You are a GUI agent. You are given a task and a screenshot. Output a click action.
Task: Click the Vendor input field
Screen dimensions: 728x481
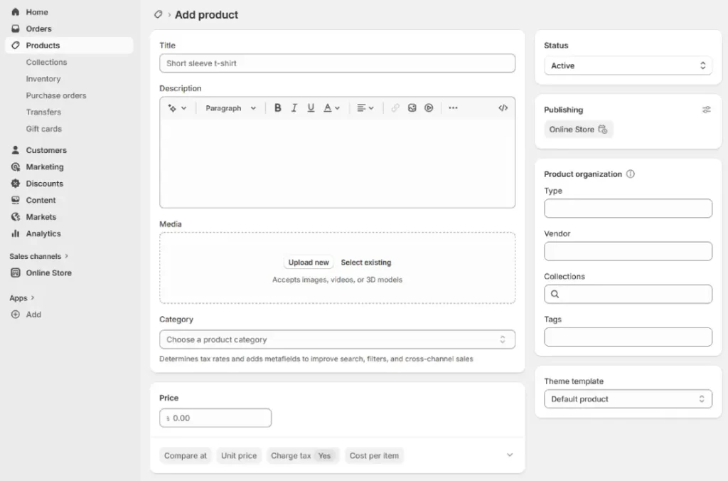tap(628, 251)
